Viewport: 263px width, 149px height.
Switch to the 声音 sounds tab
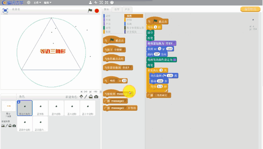(x=127, y=9)
